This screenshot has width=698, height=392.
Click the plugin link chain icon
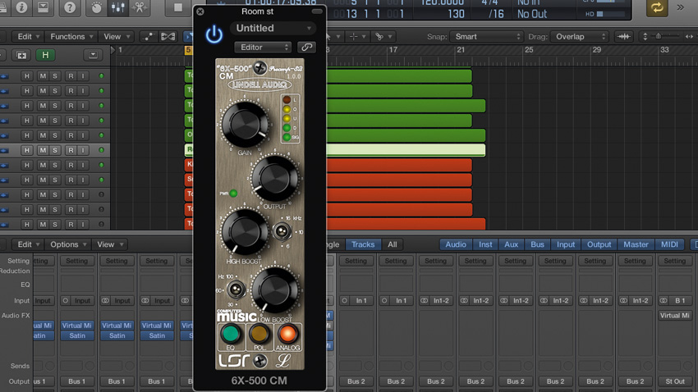tap(306, 47)
